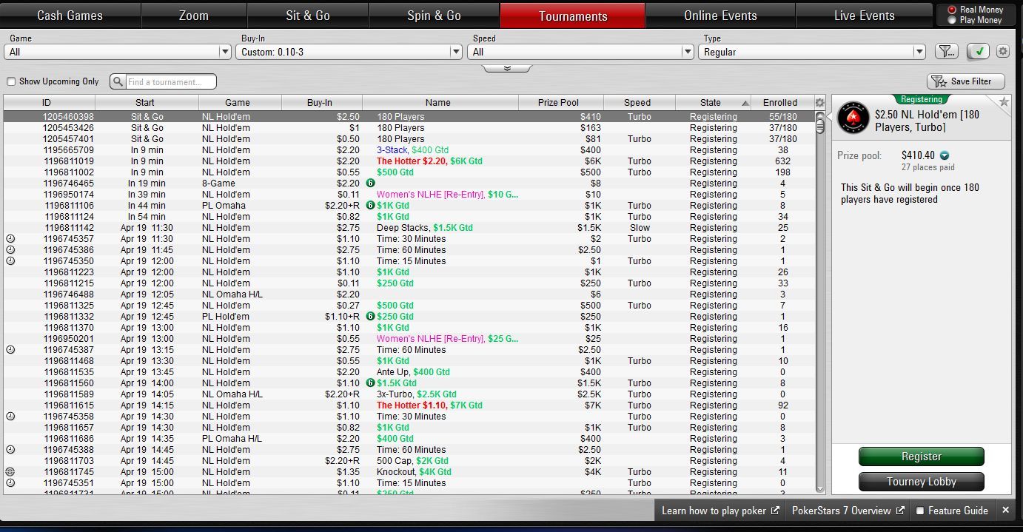Switch to Zoom tab
This screenshot has width=1023, height=532.
click(x=194, y=16)
